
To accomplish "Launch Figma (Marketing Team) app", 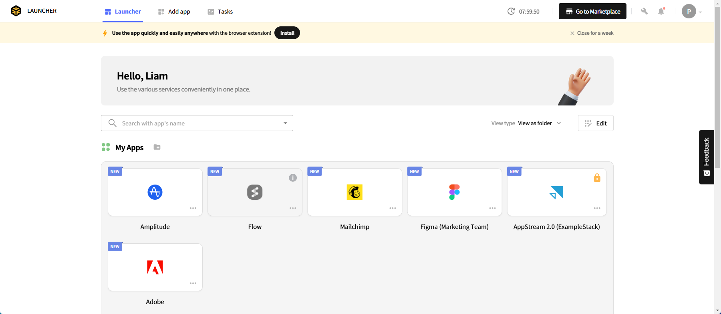I will [454, 192].
